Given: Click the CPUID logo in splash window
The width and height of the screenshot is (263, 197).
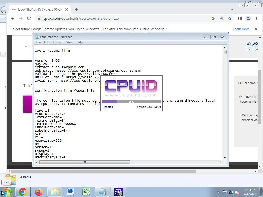Looking at the screenshot, I should coord(131,86).
